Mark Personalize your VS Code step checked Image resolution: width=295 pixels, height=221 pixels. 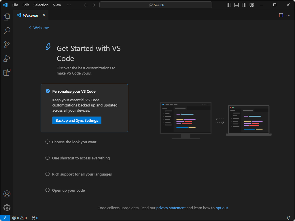48,91
